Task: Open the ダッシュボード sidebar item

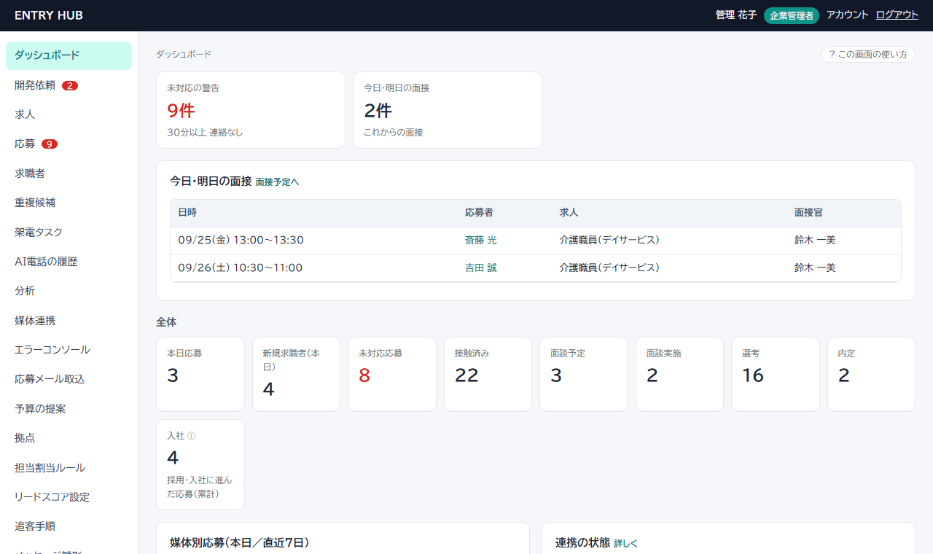Action: 69,55
